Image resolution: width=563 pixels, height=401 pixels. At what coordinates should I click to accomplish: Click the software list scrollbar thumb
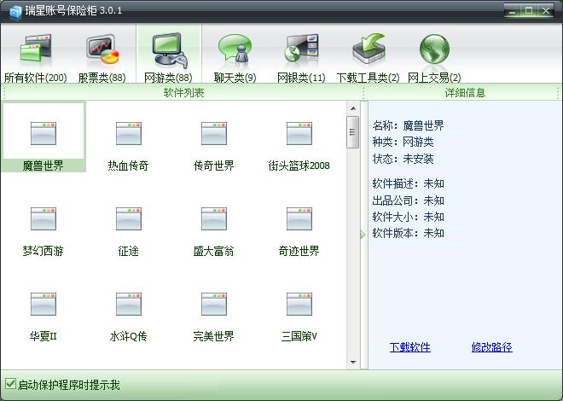click(x=353, y=132)
